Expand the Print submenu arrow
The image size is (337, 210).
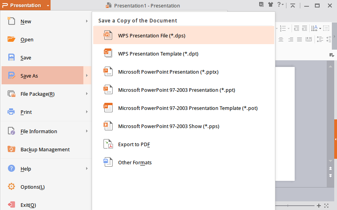(87, 112)
